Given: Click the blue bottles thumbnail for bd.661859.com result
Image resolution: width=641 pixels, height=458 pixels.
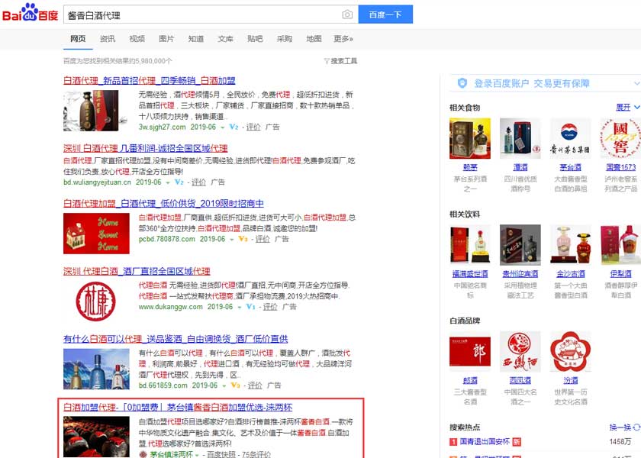Looking at the screenshot, I should [x=96, y=369].
